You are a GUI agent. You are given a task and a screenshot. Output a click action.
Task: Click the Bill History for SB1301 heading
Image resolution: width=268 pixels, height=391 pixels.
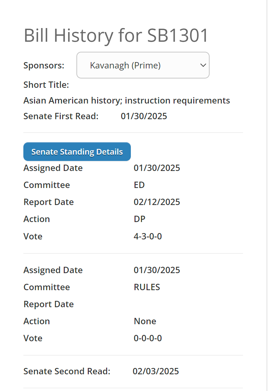(116, 35)
